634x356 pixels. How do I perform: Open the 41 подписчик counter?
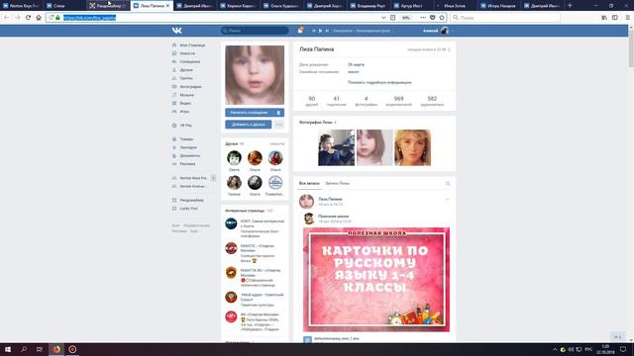click(337, 101)
